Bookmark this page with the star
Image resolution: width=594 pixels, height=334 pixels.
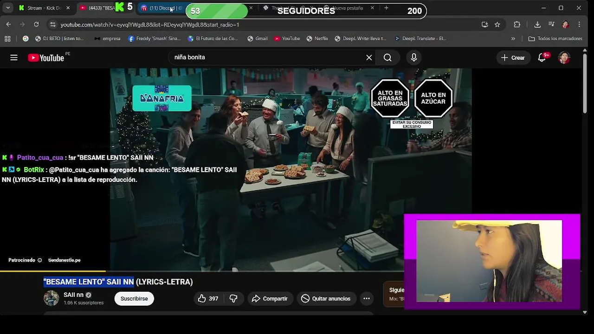[x=497, y=25]
